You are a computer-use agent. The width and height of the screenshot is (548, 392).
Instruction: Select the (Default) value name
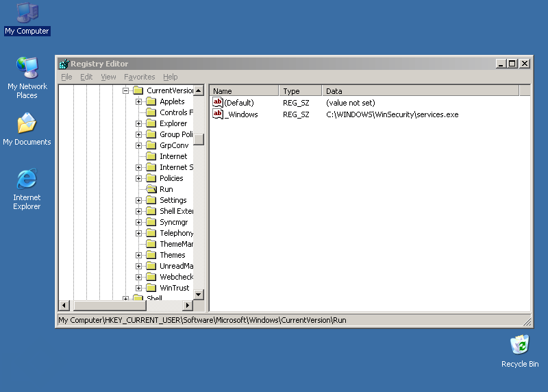(239, 103)
